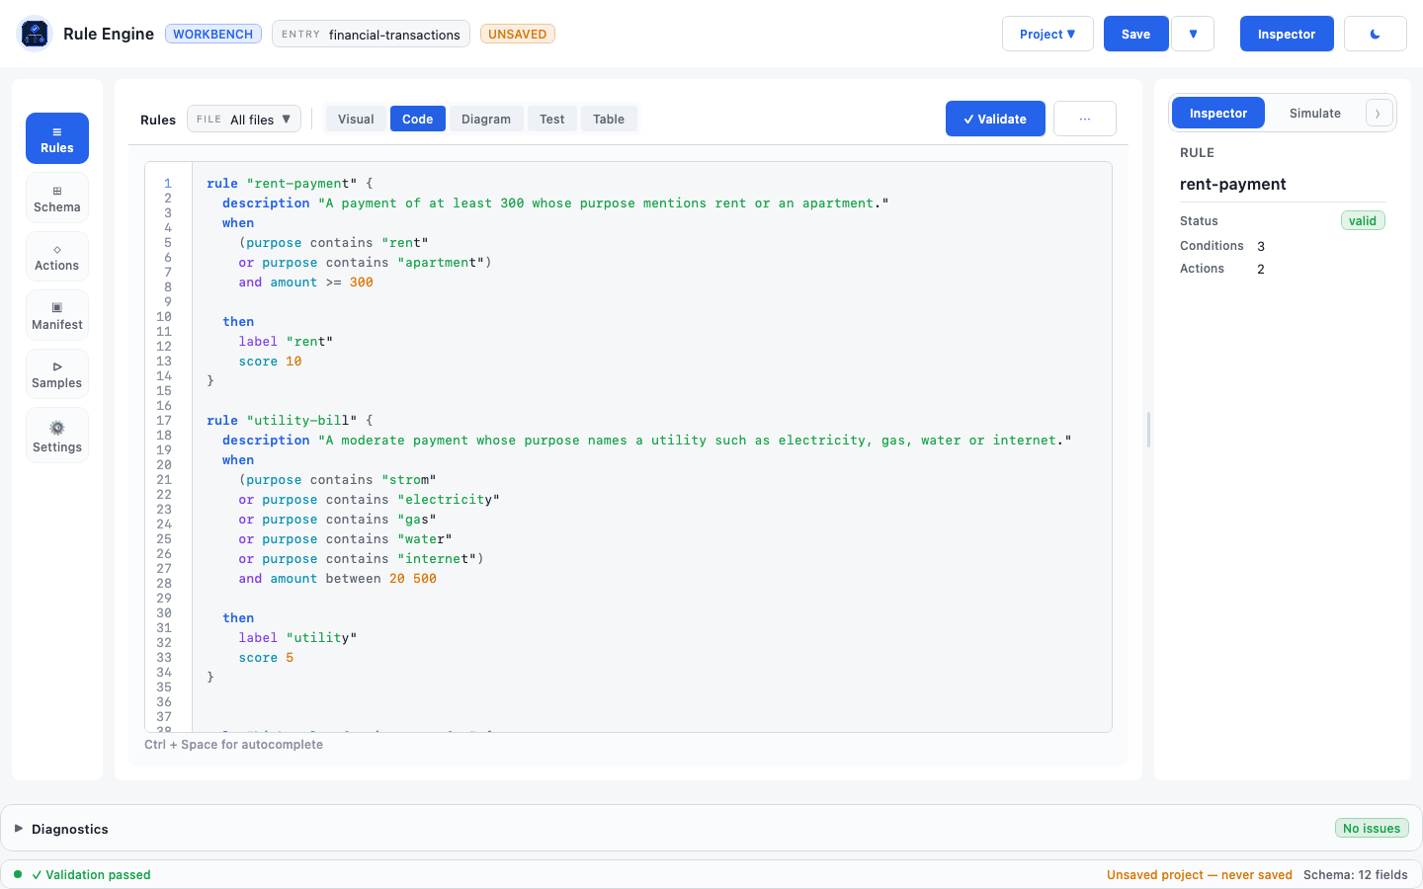Open the more options ellipsis button
Viewport: 1423px width, 889px height.
tap(1085, 119)
